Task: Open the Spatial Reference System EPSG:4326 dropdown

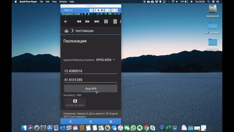Action: (106, 60)
